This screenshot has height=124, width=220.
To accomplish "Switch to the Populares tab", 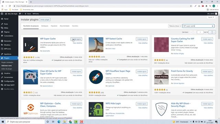I will 54,26.
